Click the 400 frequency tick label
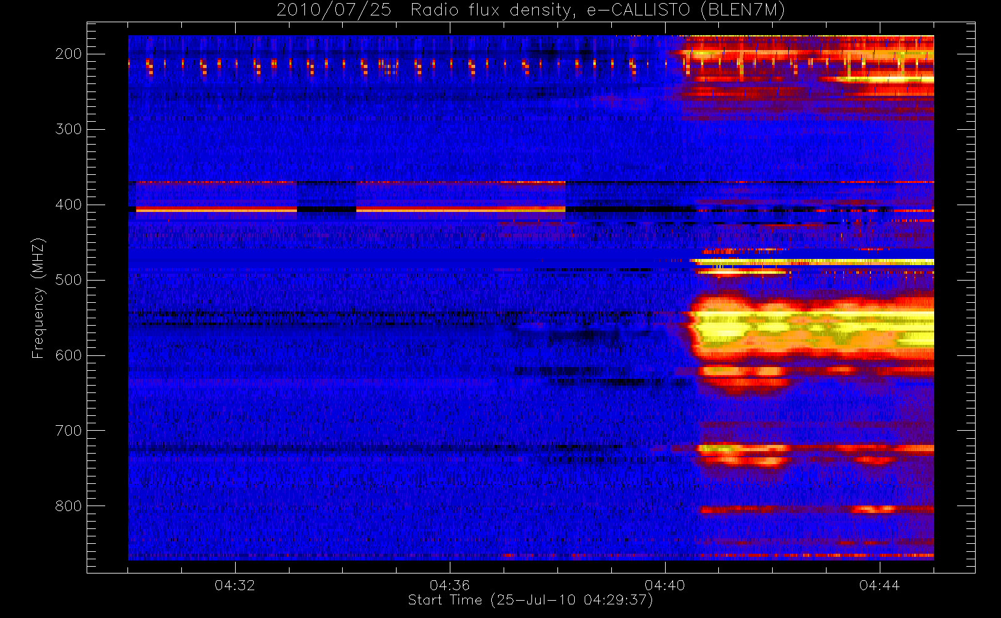 pos(69,205)
